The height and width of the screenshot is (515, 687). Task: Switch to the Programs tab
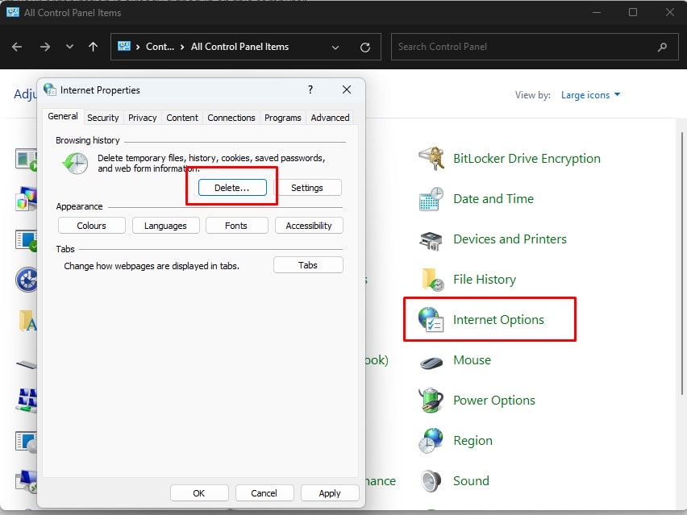(x=282, y=118)
